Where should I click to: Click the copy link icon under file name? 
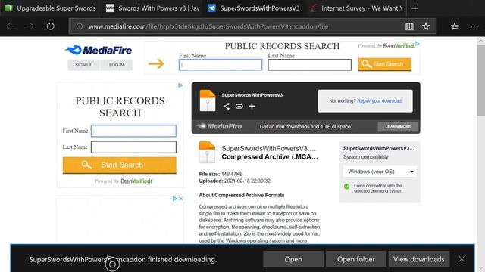point(239,106)
